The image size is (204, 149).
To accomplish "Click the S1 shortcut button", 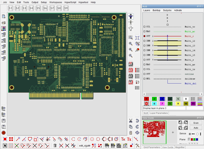I will tap(11, 8).
